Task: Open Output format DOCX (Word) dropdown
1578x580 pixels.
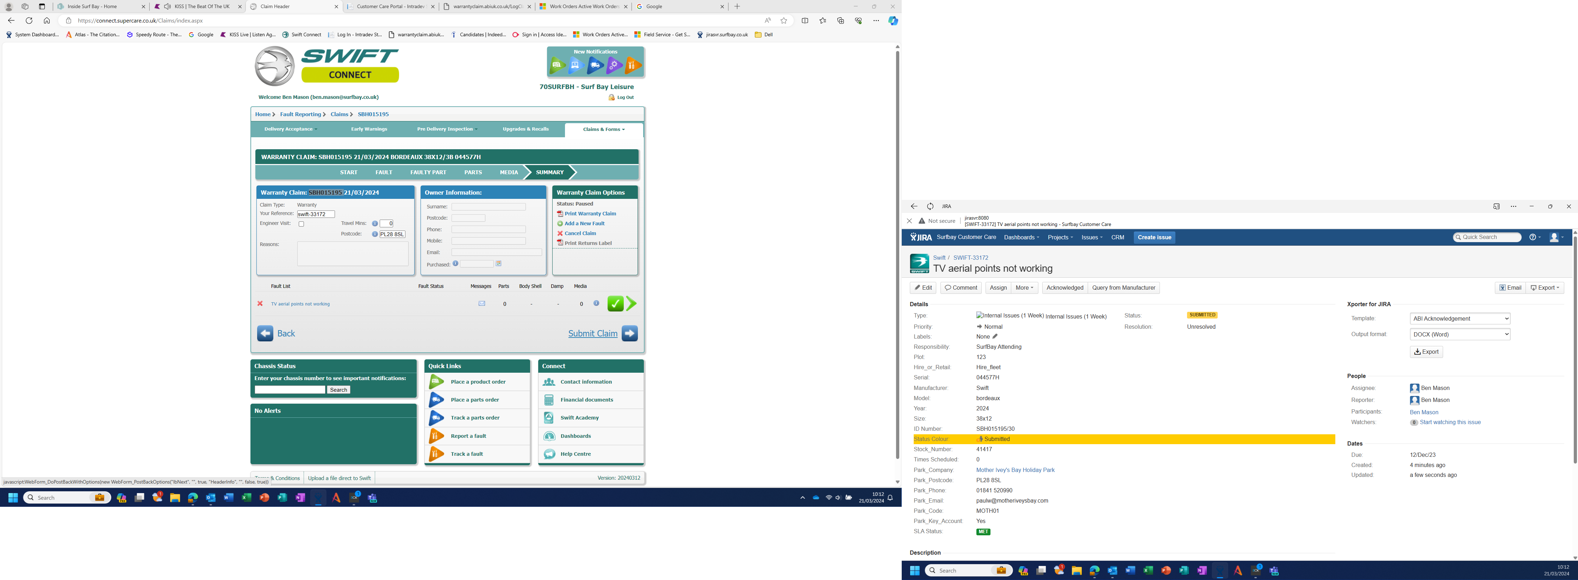Action: [1460, 335]
